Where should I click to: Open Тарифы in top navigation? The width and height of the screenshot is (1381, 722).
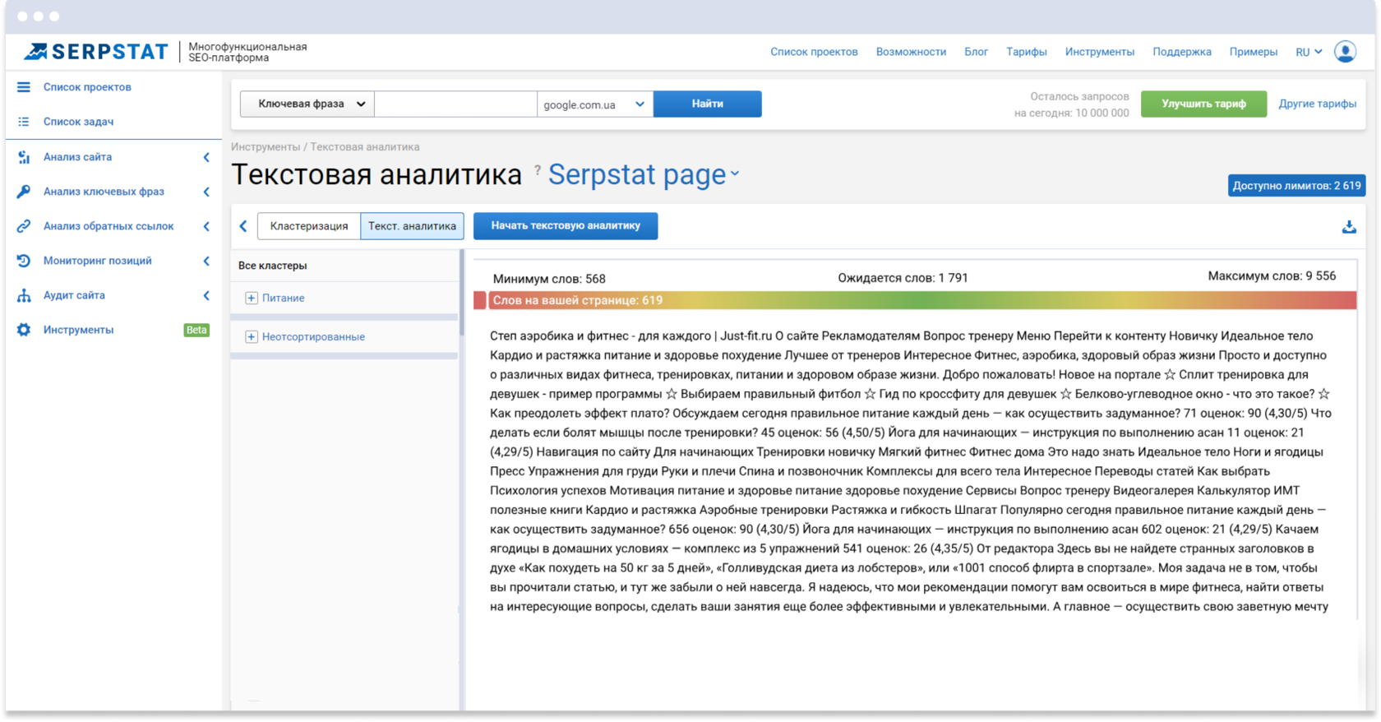tap(1027, 52)
